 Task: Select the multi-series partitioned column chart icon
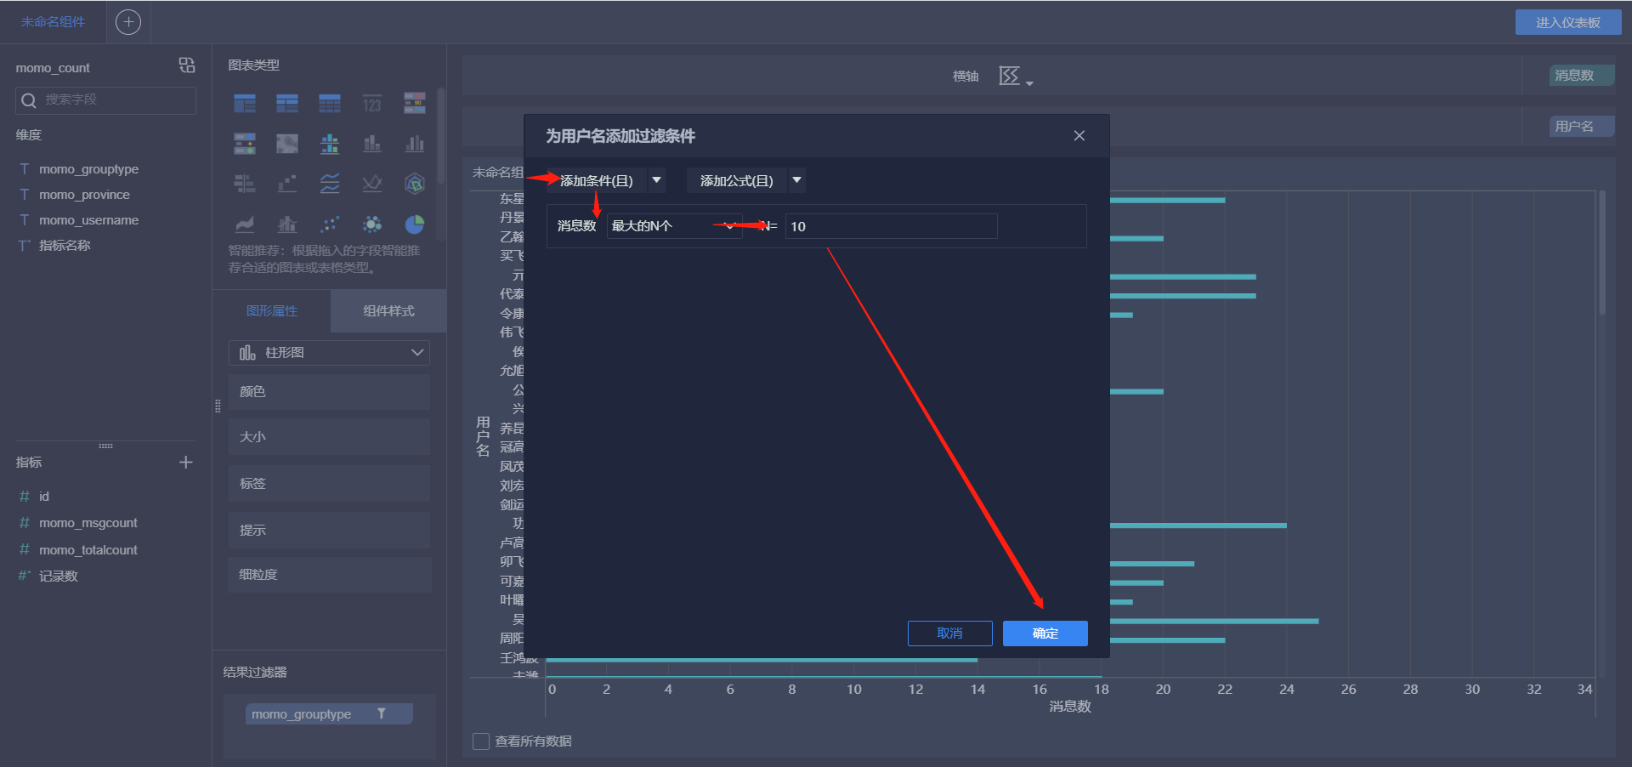coord(330,144)
